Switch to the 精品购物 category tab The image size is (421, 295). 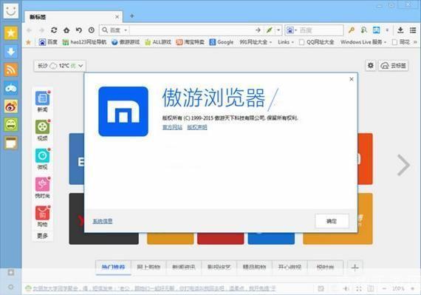pos(255,267)
